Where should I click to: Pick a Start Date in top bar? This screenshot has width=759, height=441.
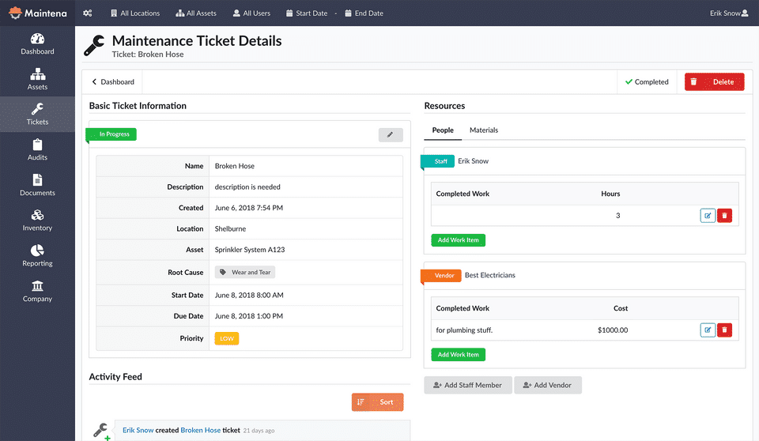307,13
